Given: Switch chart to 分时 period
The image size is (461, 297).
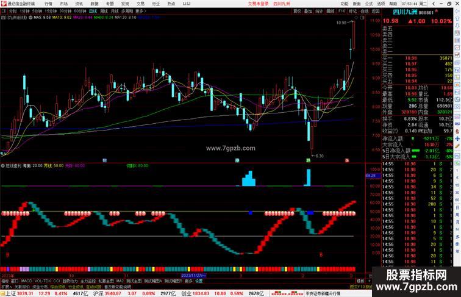Looking at the screenshot, I should [13, 11].
